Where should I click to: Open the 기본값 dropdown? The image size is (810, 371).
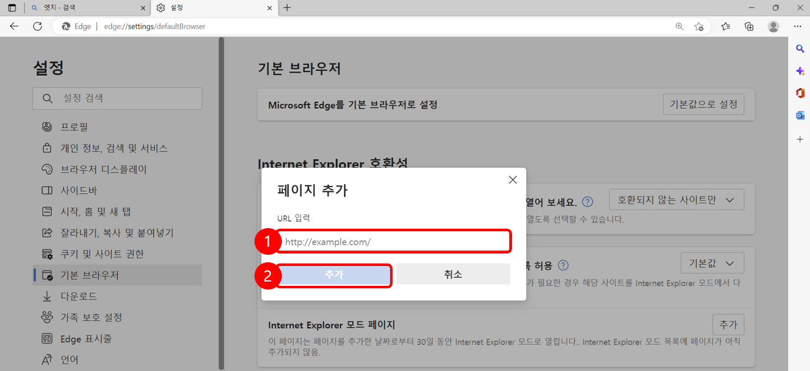712,263
